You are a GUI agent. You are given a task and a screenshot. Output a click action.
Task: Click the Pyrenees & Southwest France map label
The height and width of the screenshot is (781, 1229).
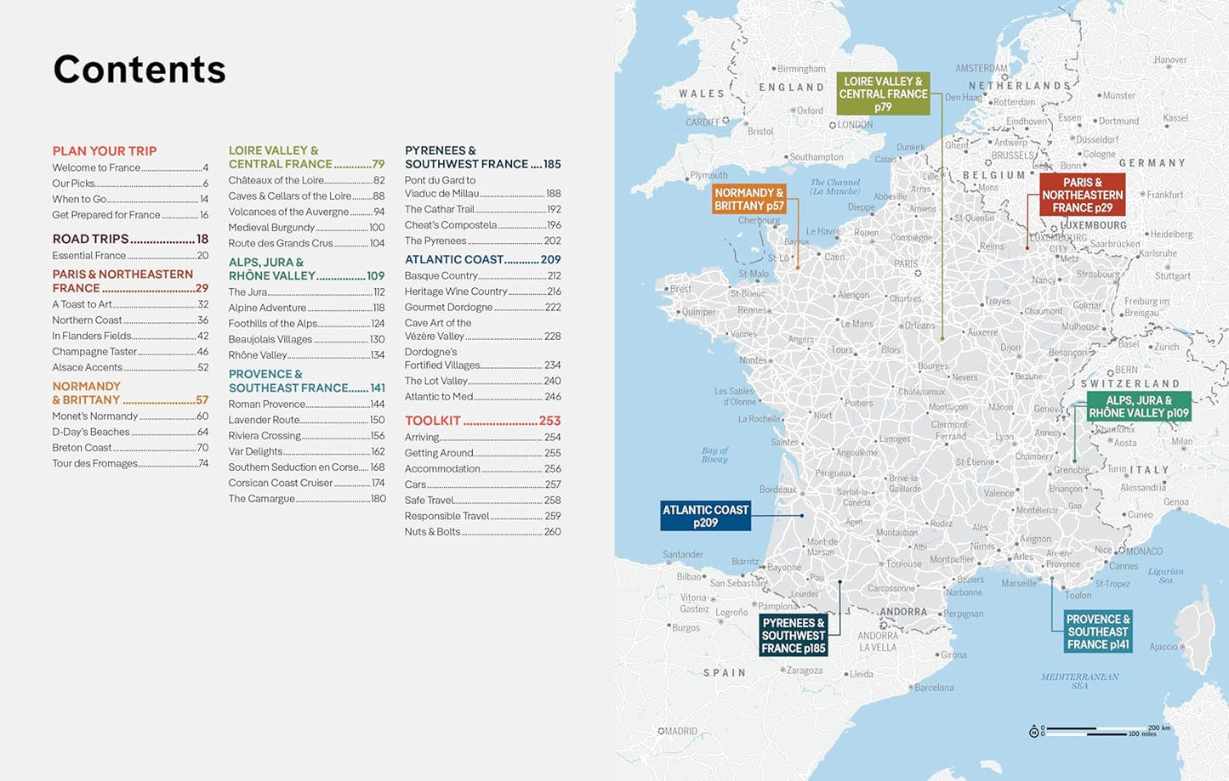pos(793,636)
